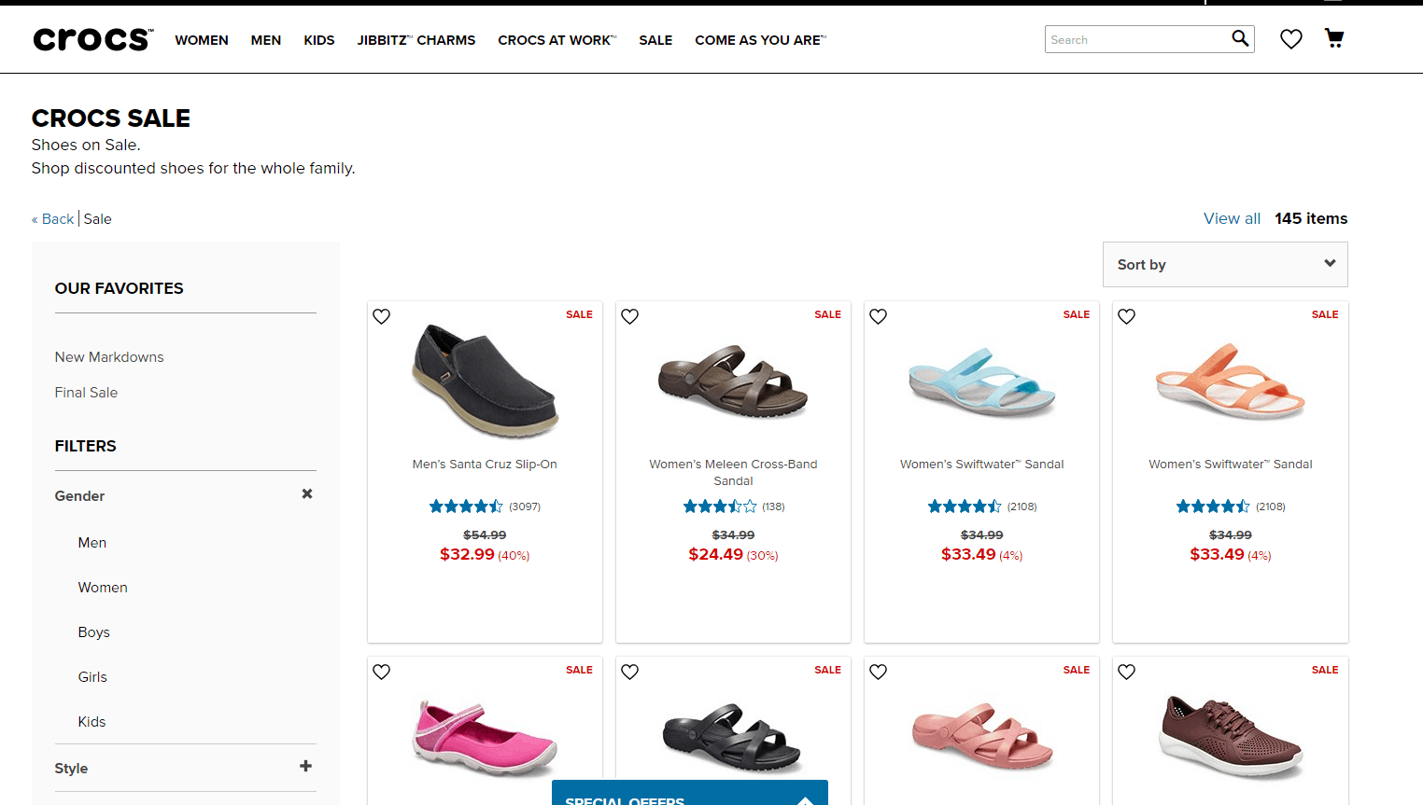
Task: Open the light blue Swiftwater Sandal title
Action: click(982, 465)
